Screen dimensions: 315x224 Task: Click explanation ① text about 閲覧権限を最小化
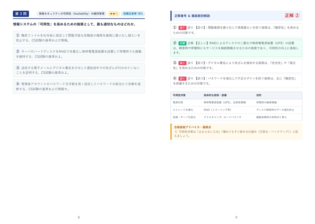click(x=236, y=30)
